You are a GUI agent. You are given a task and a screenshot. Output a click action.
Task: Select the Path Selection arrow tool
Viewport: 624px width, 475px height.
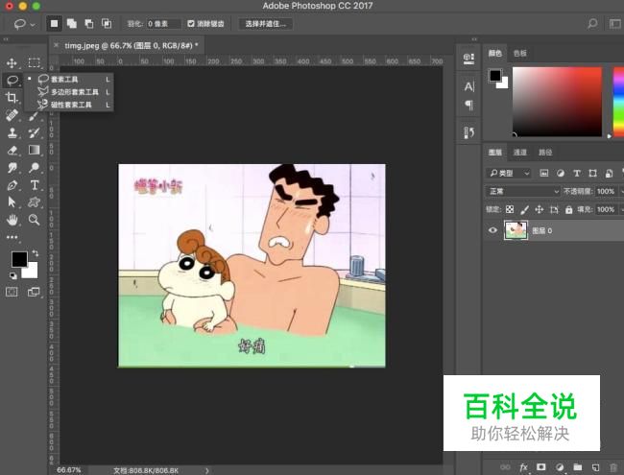point(12,202)
